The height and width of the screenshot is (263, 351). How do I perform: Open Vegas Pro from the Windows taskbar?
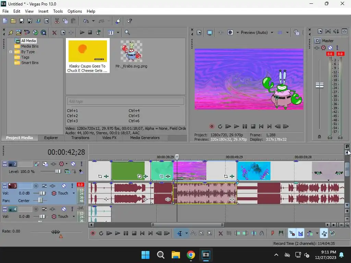click(206, 255)
